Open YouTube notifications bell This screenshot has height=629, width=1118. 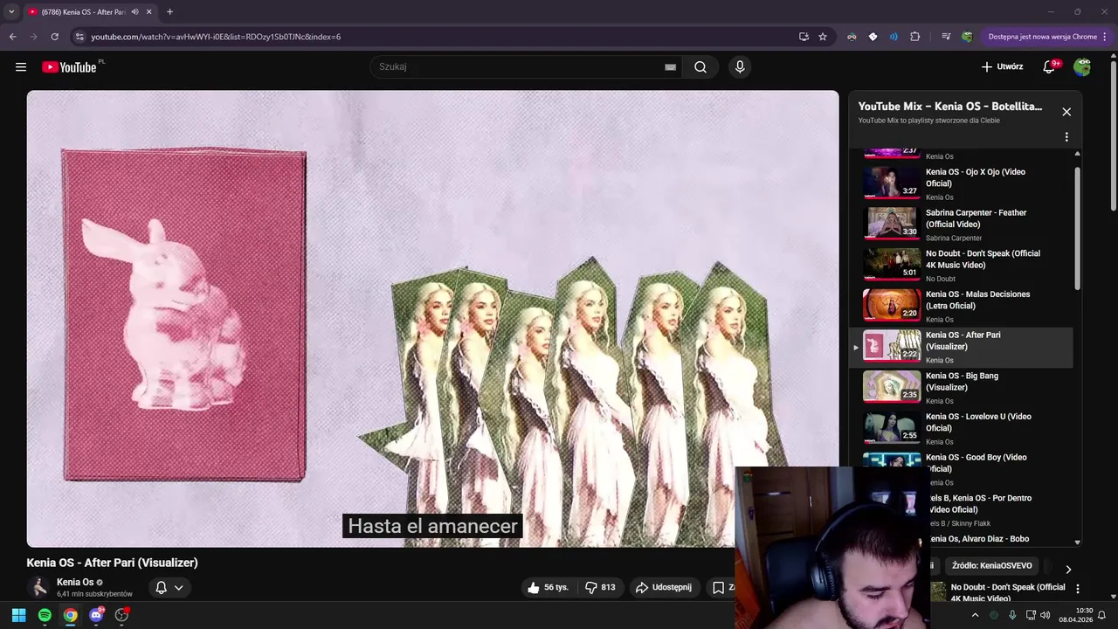pyautogui.click(x=1050, y=67)
